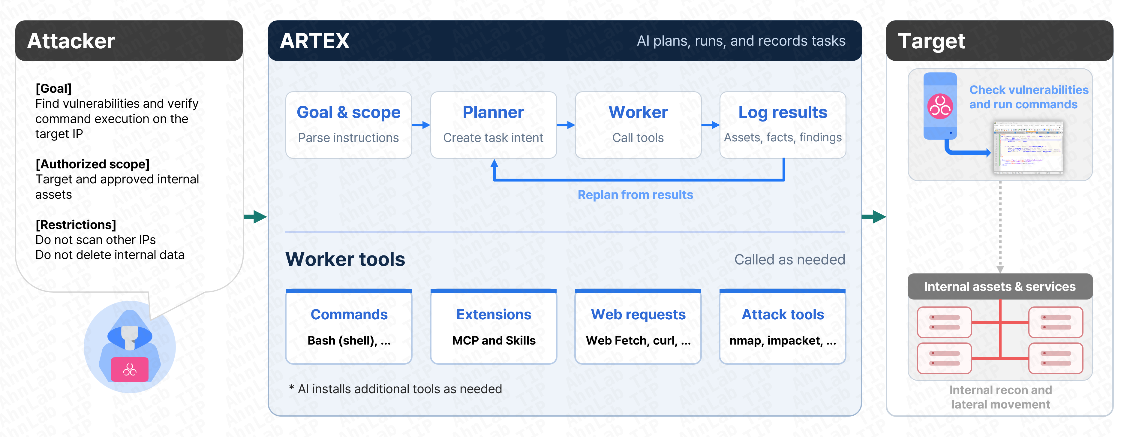
Task: Open the code editor screenshot thumbnail
Action: point(1028,147)
